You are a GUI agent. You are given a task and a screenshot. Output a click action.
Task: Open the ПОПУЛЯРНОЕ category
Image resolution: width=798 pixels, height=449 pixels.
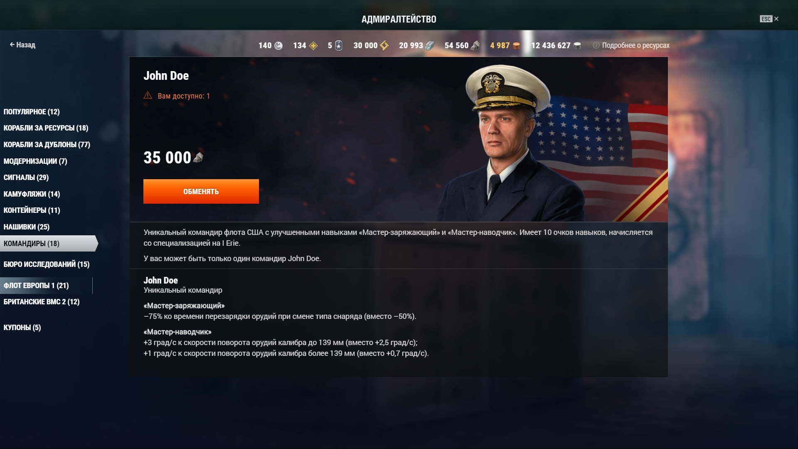coord(32,112)
